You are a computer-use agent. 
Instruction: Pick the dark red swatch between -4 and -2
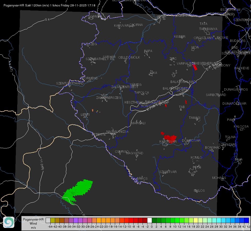(x=145, y=220)
